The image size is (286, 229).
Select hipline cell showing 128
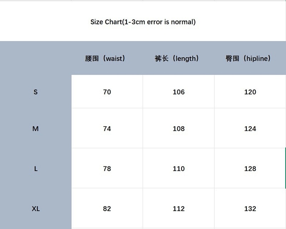pos(250,169)
